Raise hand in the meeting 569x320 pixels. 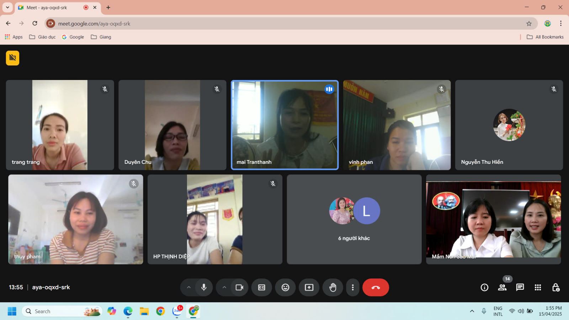333,287
